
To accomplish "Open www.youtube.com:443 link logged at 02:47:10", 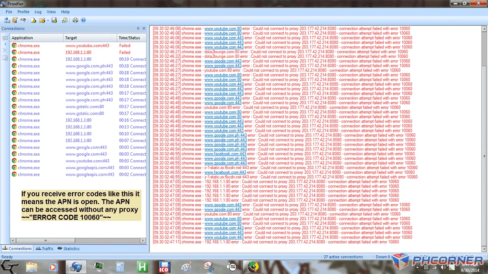I will (224, 237).
